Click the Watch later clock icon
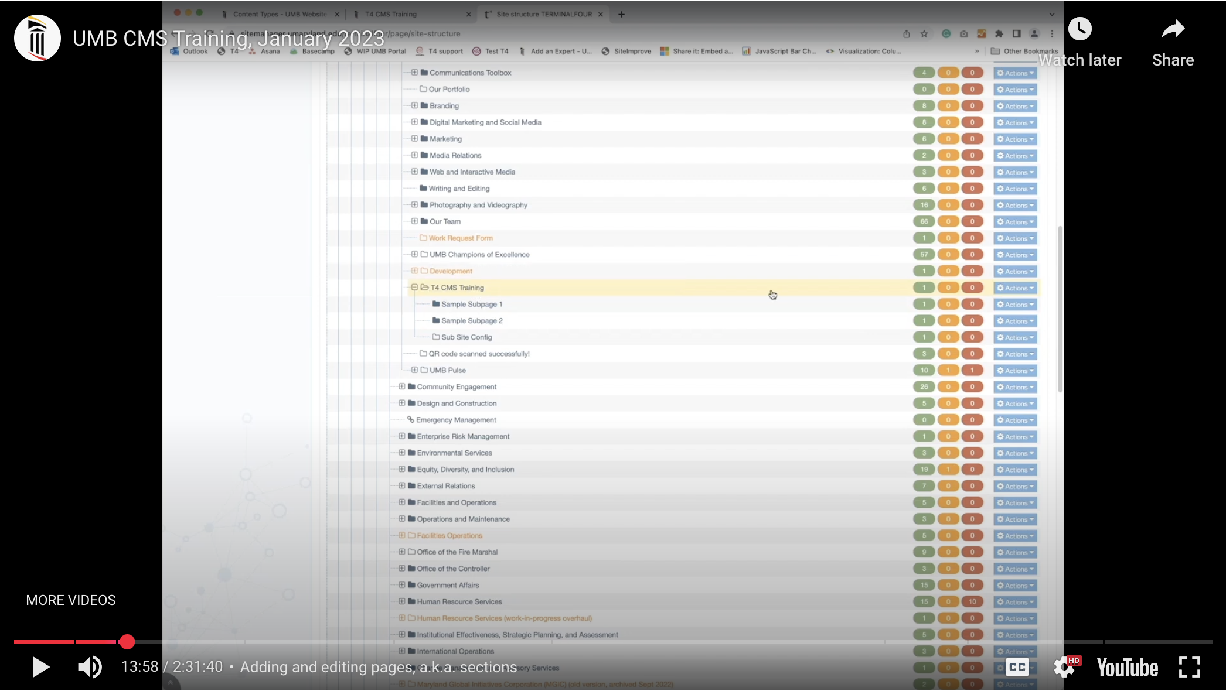 point(1079,29)
